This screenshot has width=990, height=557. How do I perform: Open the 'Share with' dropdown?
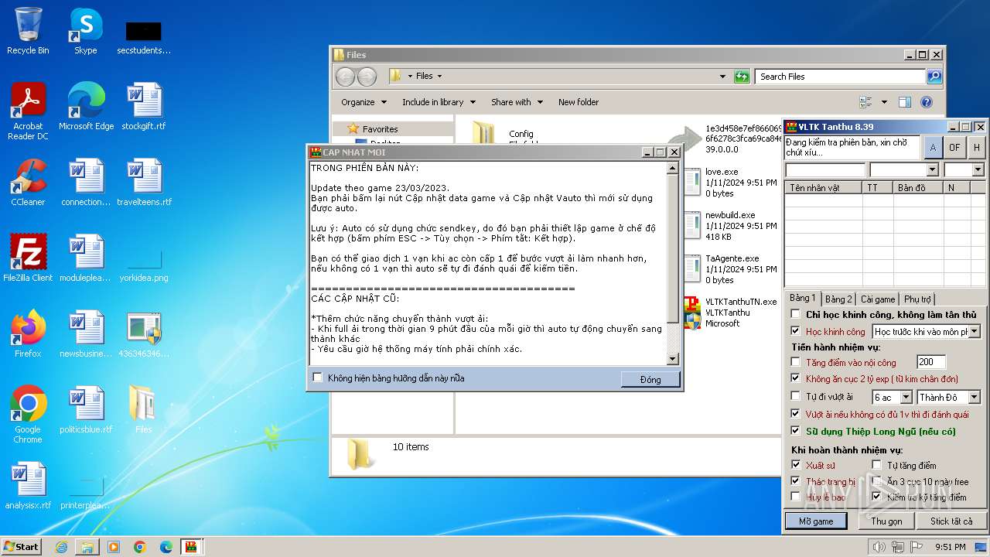[x=517, y=102]
